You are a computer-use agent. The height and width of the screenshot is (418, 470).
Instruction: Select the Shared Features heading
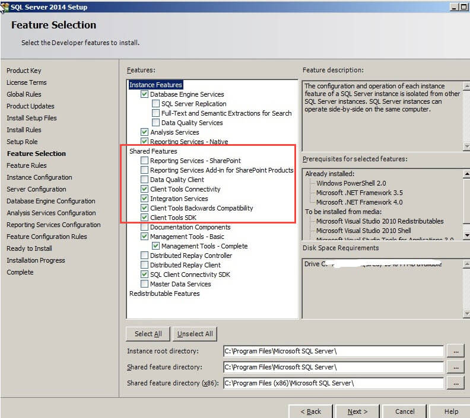pos(153,151)
